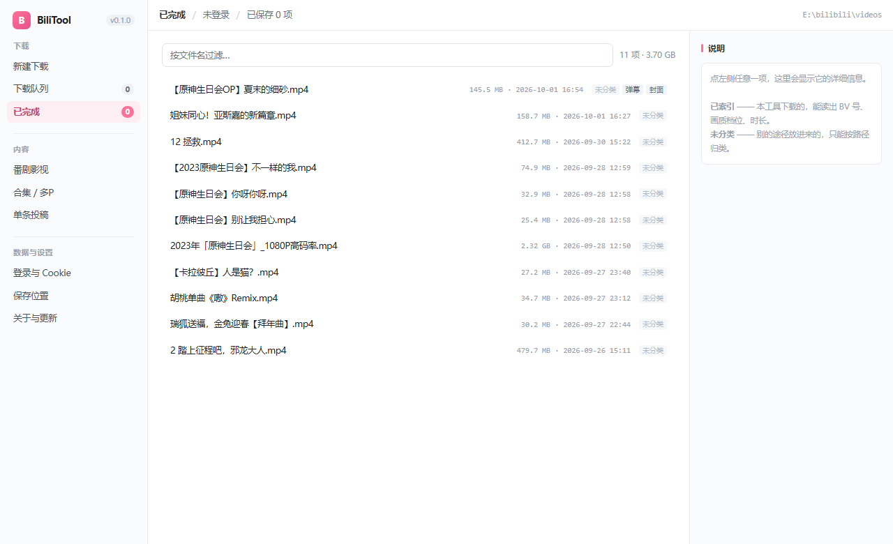Select 【原神生日会】你呀你呀.mp4 file
The image size is (893, 544).
coord(417,194)
